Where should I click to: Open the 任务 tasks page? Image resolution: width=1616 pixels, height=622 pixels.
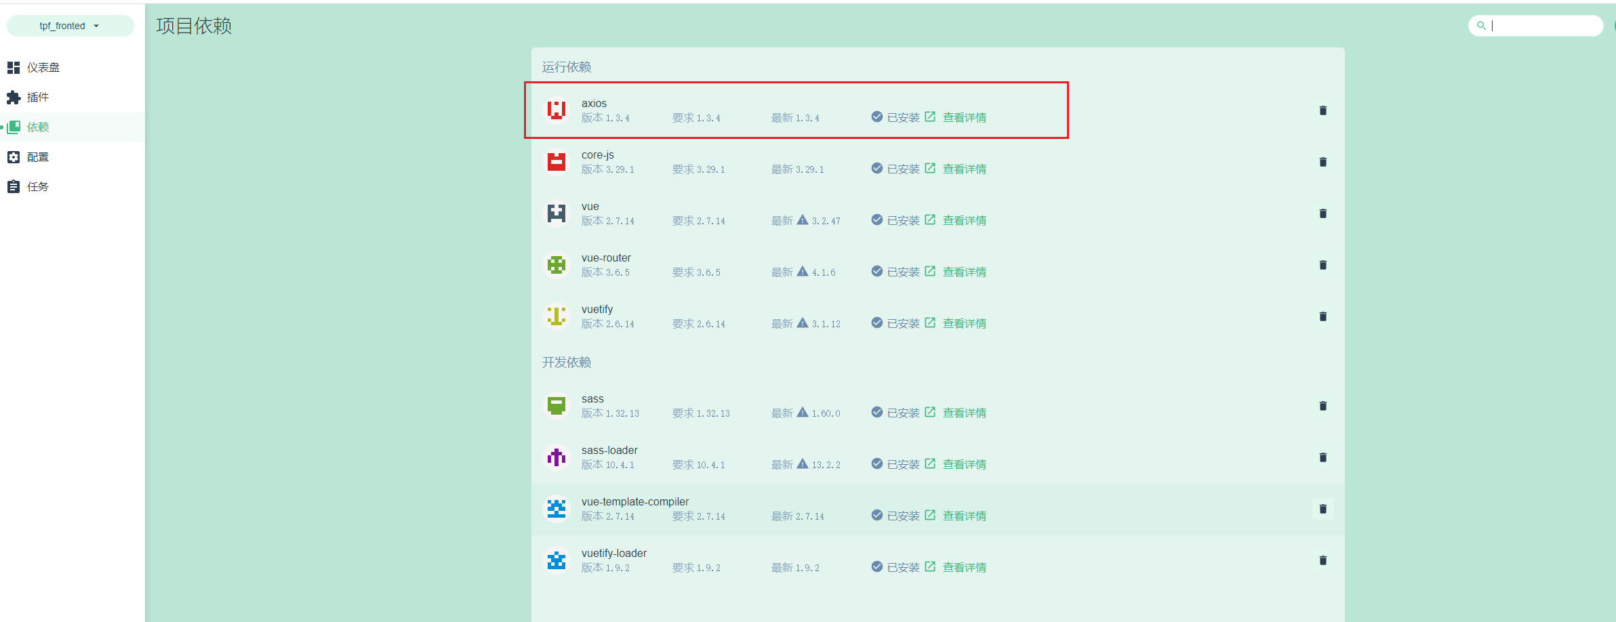click(37, 187)
